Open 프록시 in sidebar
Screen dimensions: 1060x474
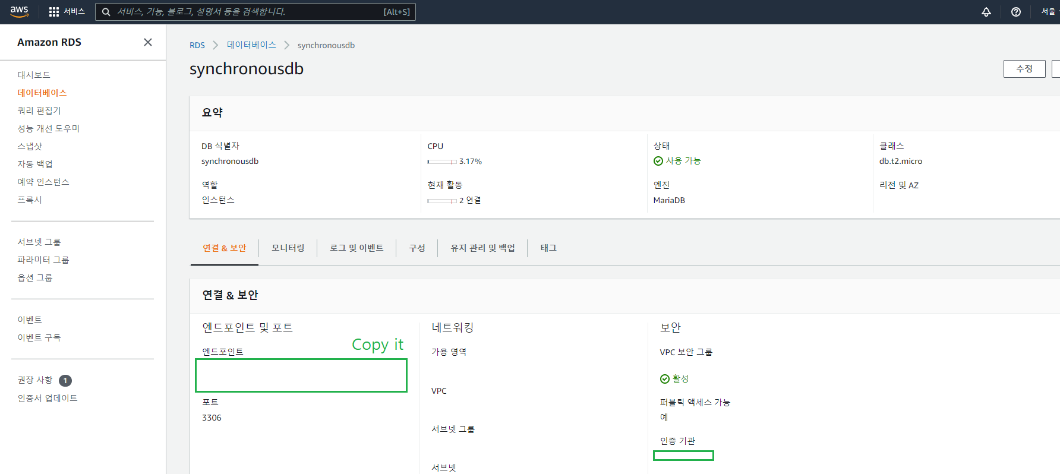(x=30, y=200)
